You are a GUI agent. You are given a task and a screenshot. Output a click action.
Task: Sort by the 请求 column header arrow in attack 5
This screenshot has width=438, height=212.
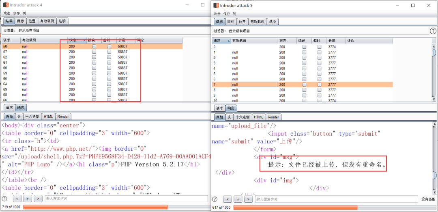[x=228, y=41]
